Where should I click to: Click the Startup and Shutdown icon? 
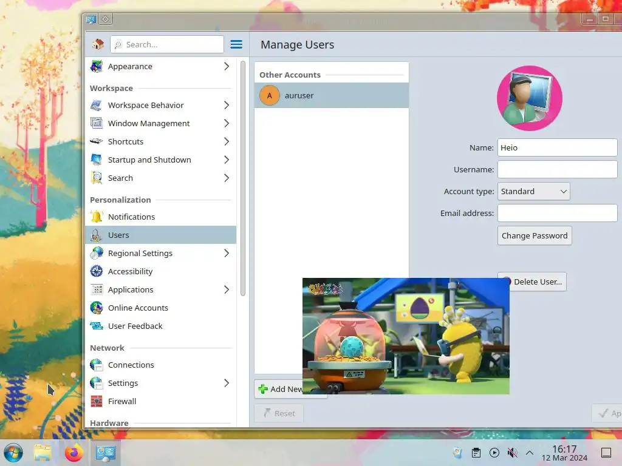tap(97, 160)
